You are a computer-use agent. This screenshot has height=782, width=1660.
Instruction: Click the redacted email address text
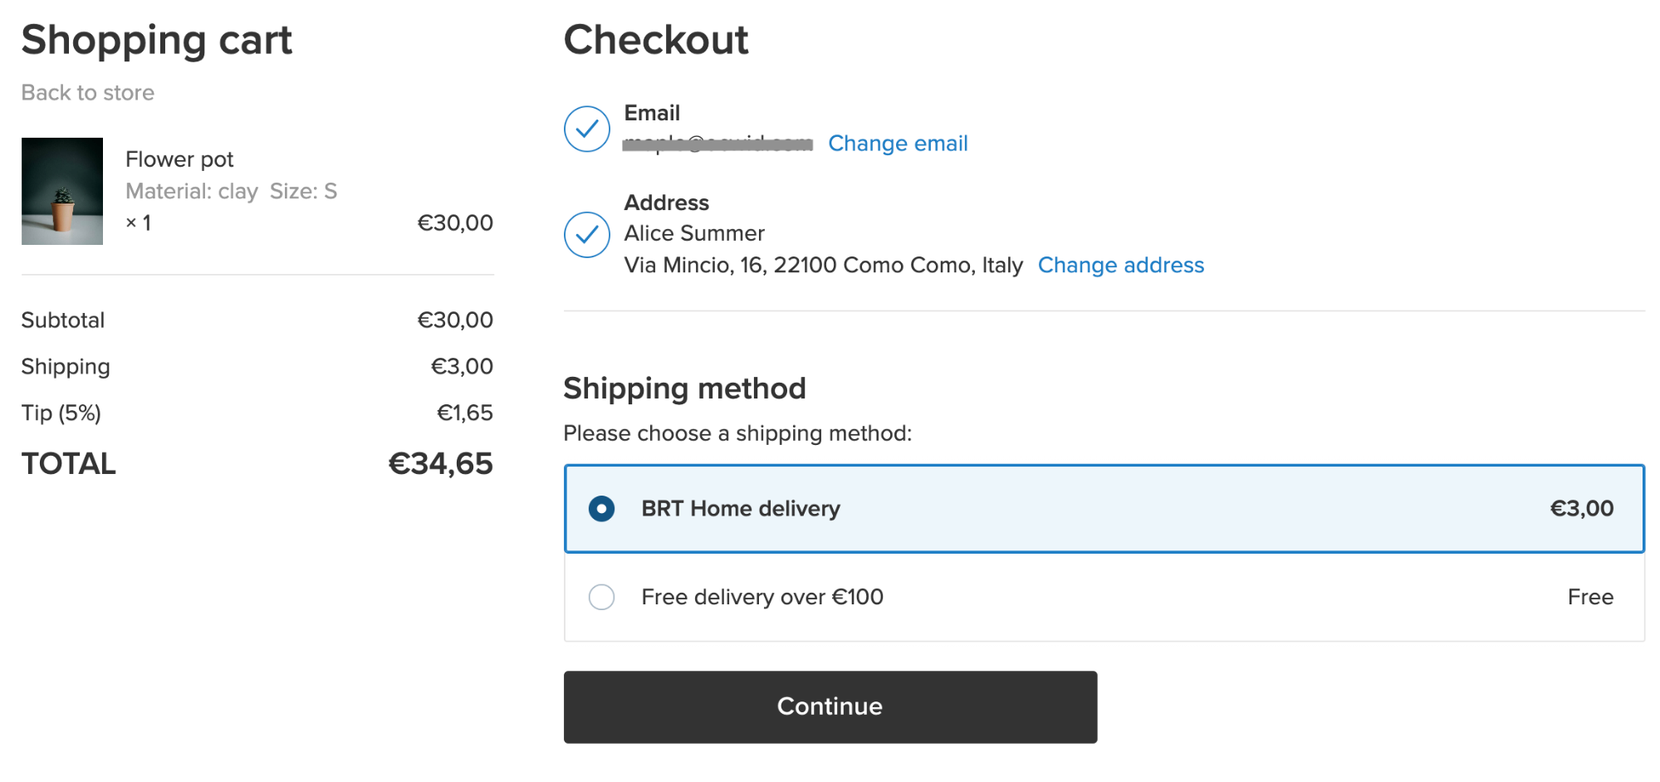717,144
